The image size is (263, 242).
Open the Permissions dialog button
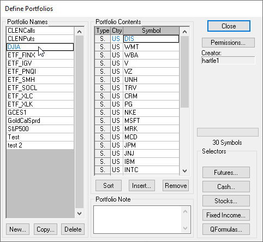[x=228, y=43]
